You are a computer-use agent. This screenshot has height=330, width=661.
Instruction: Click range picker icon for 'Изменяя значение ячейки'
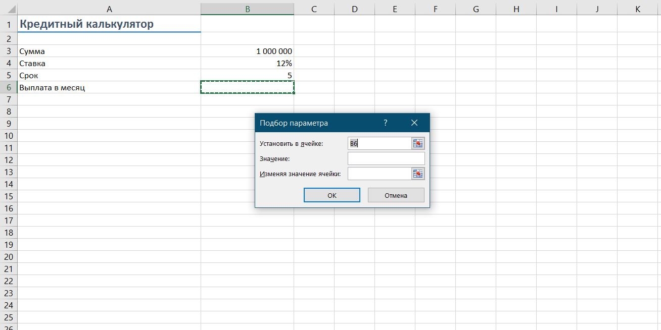point(418,174)
